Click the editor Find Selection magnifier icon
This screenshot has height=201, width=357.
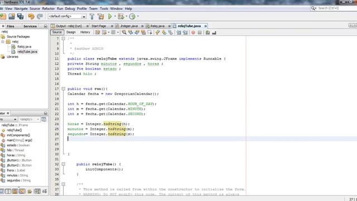pos(124,32)
